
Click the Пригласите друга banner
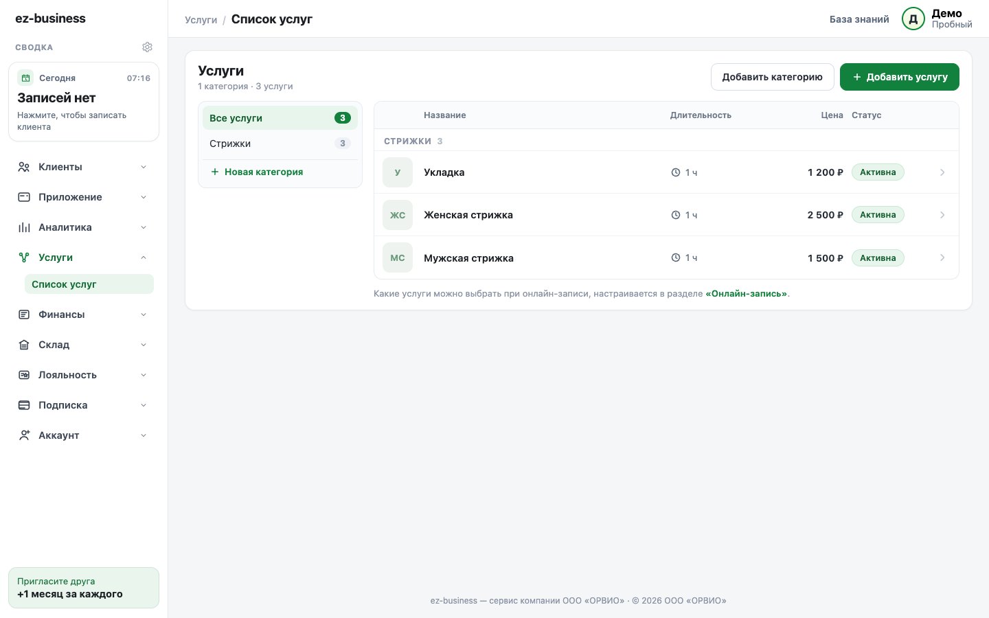point(84,588)
